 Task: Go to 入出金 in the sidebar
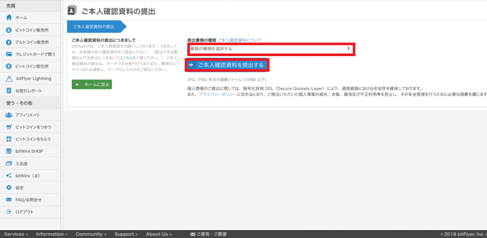tap(30, 164)
